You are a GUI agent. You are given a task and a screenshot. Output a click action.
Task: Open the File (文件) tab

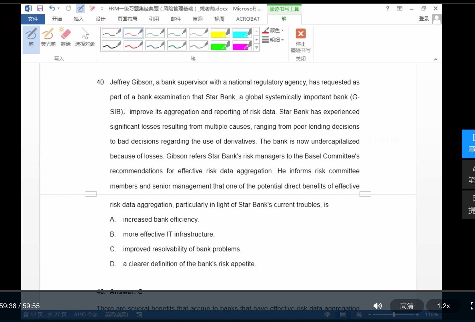tap(33, 19)
